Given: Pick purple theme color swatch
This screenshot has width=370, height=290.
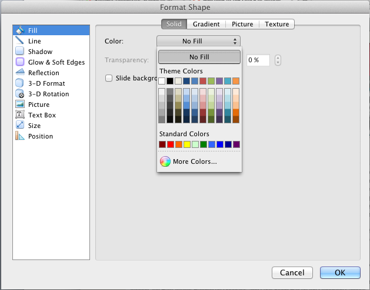Looking at the screenshot, I should point(219,81).
